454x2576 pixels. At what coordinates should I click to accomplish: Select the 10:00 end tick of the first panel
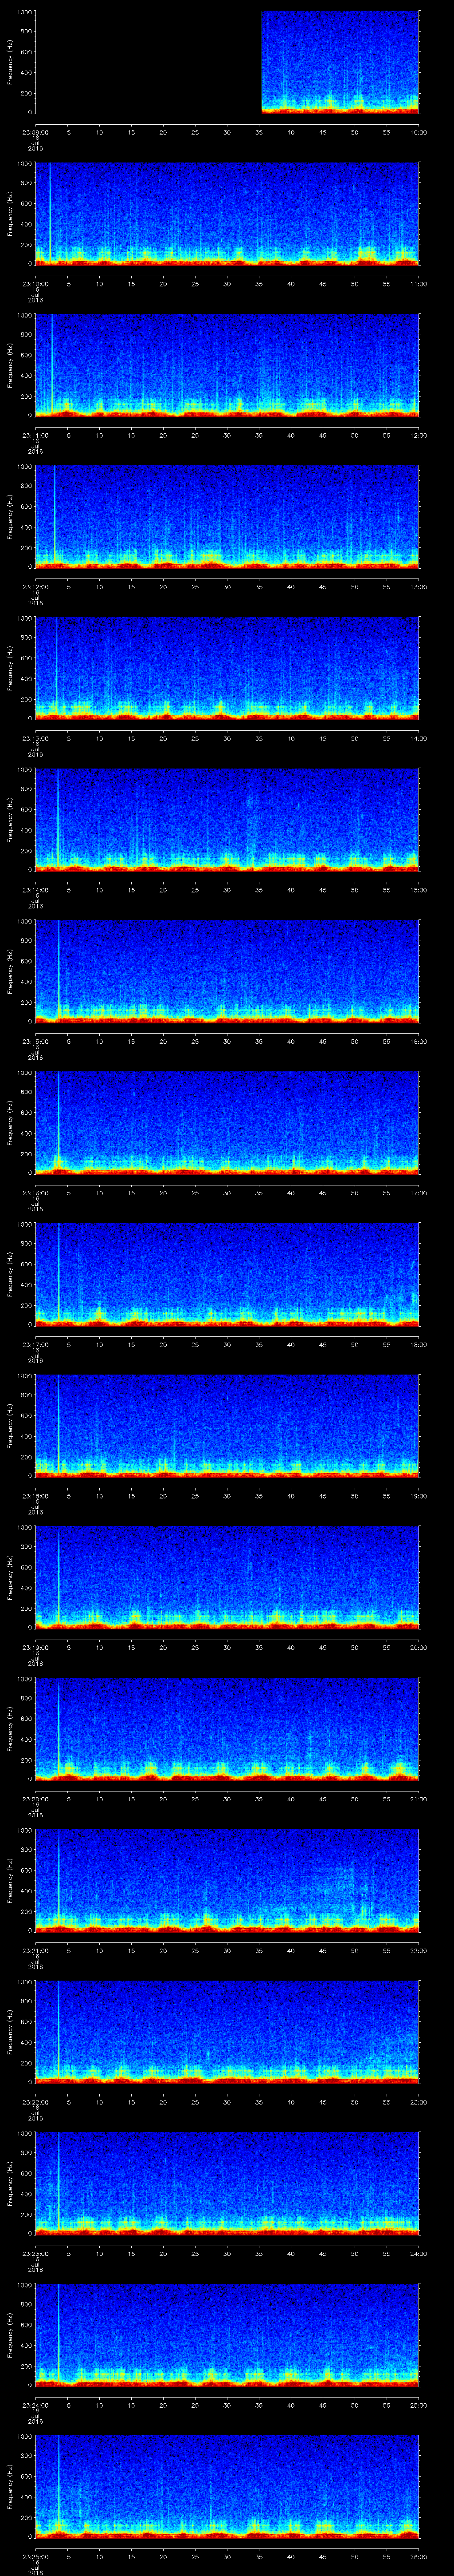point(418,132)
